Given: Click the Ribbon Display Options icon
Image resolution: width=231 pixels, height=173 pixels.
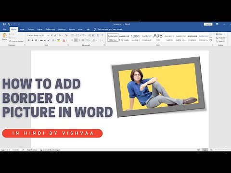Looking at the screenshot, I should pyautogui.click(x=217, y=24).
